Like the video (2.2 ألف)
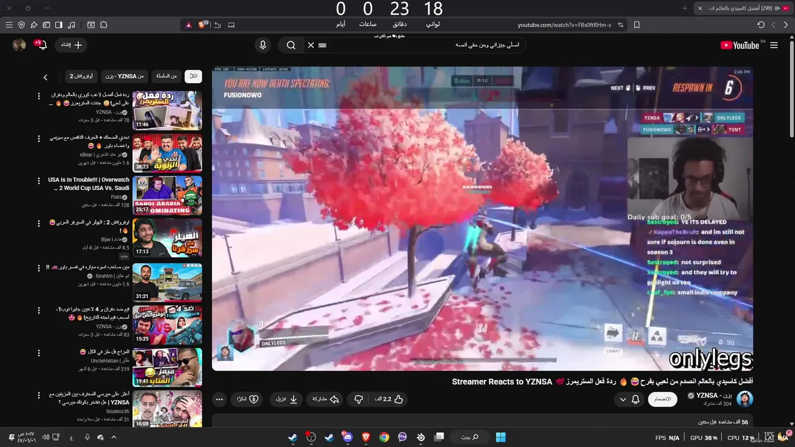This screenshot has width=795, height=447. coord(389,399)
